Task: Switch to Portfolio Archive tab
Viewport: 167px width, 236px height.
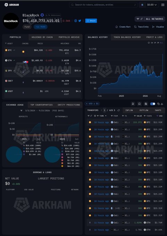Action: (69, 37)
